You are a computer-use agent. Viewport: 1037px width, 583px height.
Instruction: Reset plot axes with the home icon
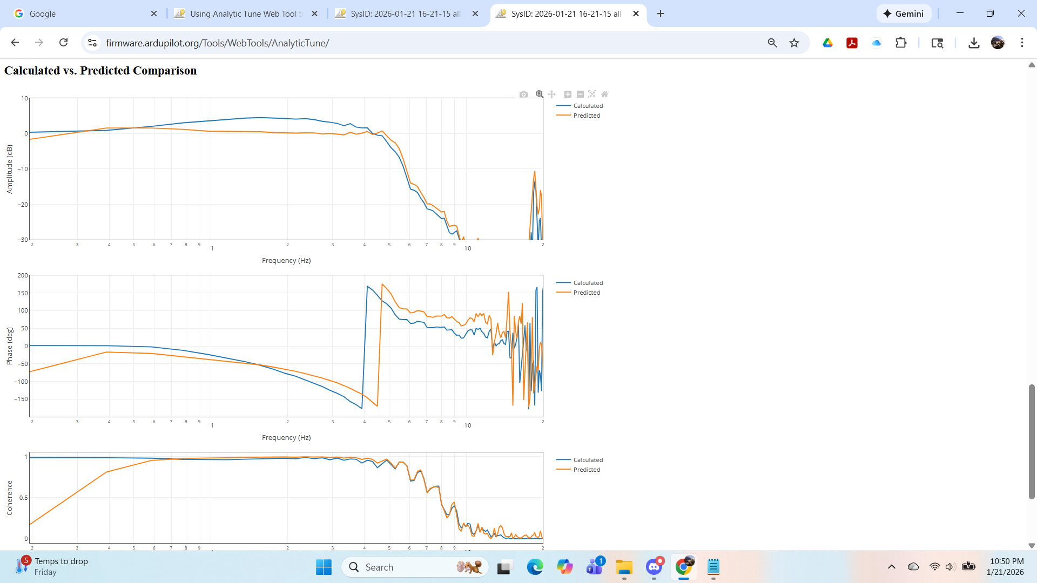click(x=604, y=94)
